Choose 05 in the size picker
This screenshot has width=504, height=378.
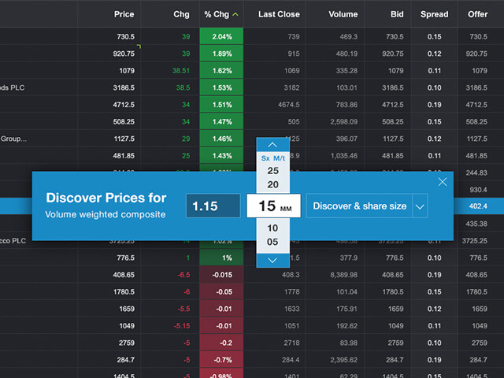tap(272, 242)
